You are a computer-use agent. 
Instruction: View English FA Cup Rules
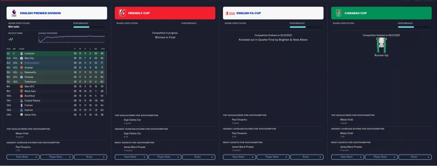coord(307,157)
